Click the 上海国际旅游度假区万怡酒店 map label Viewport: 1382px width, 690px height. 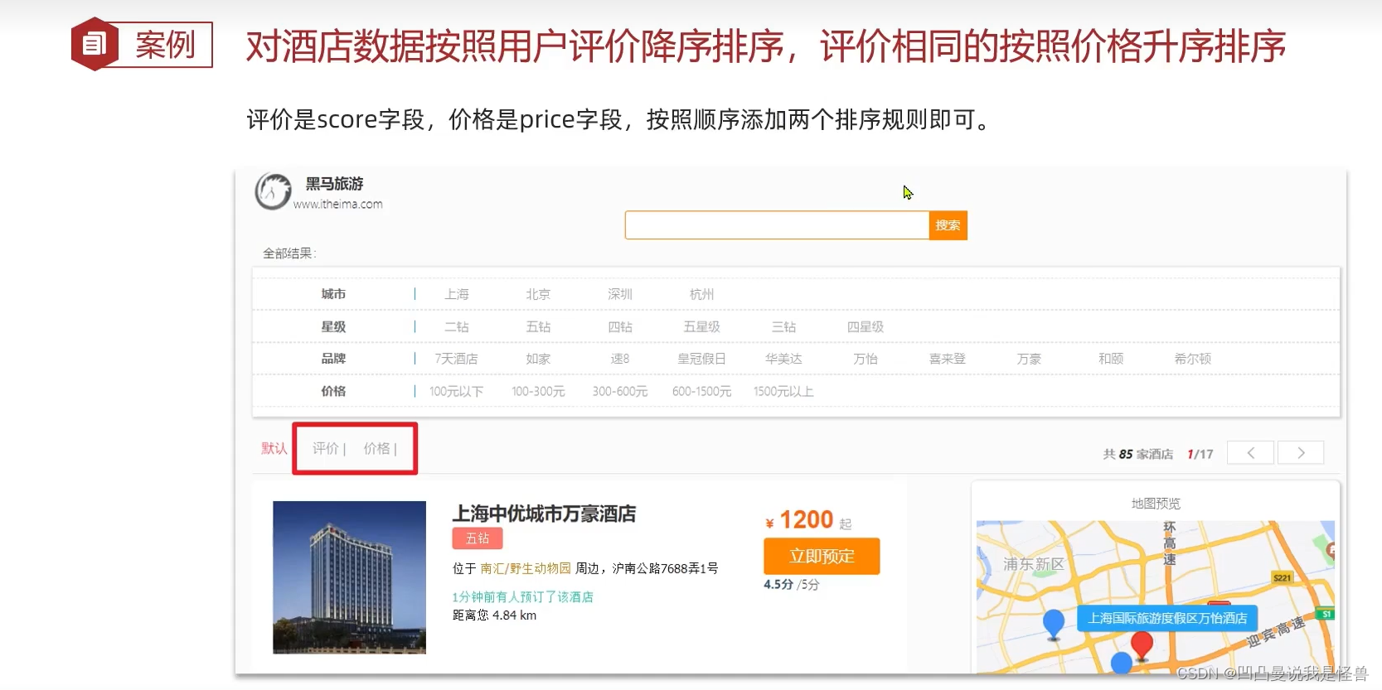[x=1167, y=618]
